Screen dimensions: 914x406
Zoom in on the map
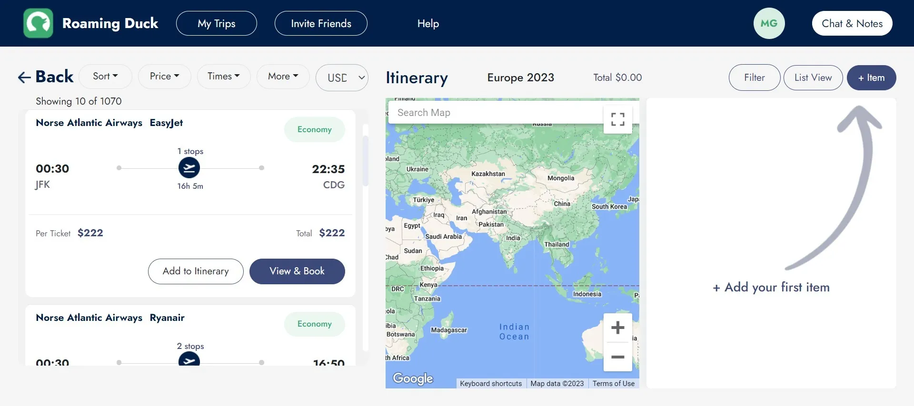pyautogui.click(x=617, y=328)
